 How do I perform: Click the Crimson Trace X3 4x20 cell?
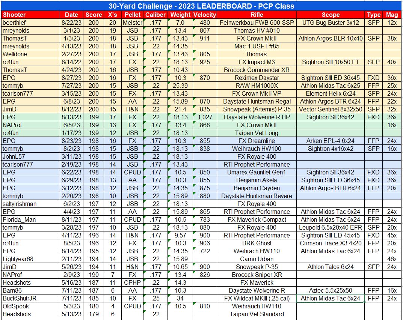pos(331,243)
